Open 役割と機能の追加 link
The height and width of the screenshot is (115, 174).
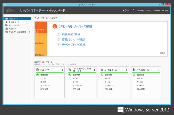click(71, 34)
